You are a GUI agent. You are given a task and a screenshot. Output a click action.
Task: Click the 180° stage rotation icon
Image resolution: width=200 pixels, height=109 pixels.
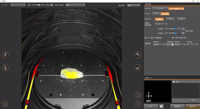point(5,104)
